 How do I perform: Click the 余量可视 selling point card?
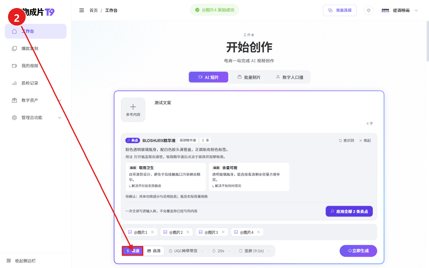coord(249,177)
